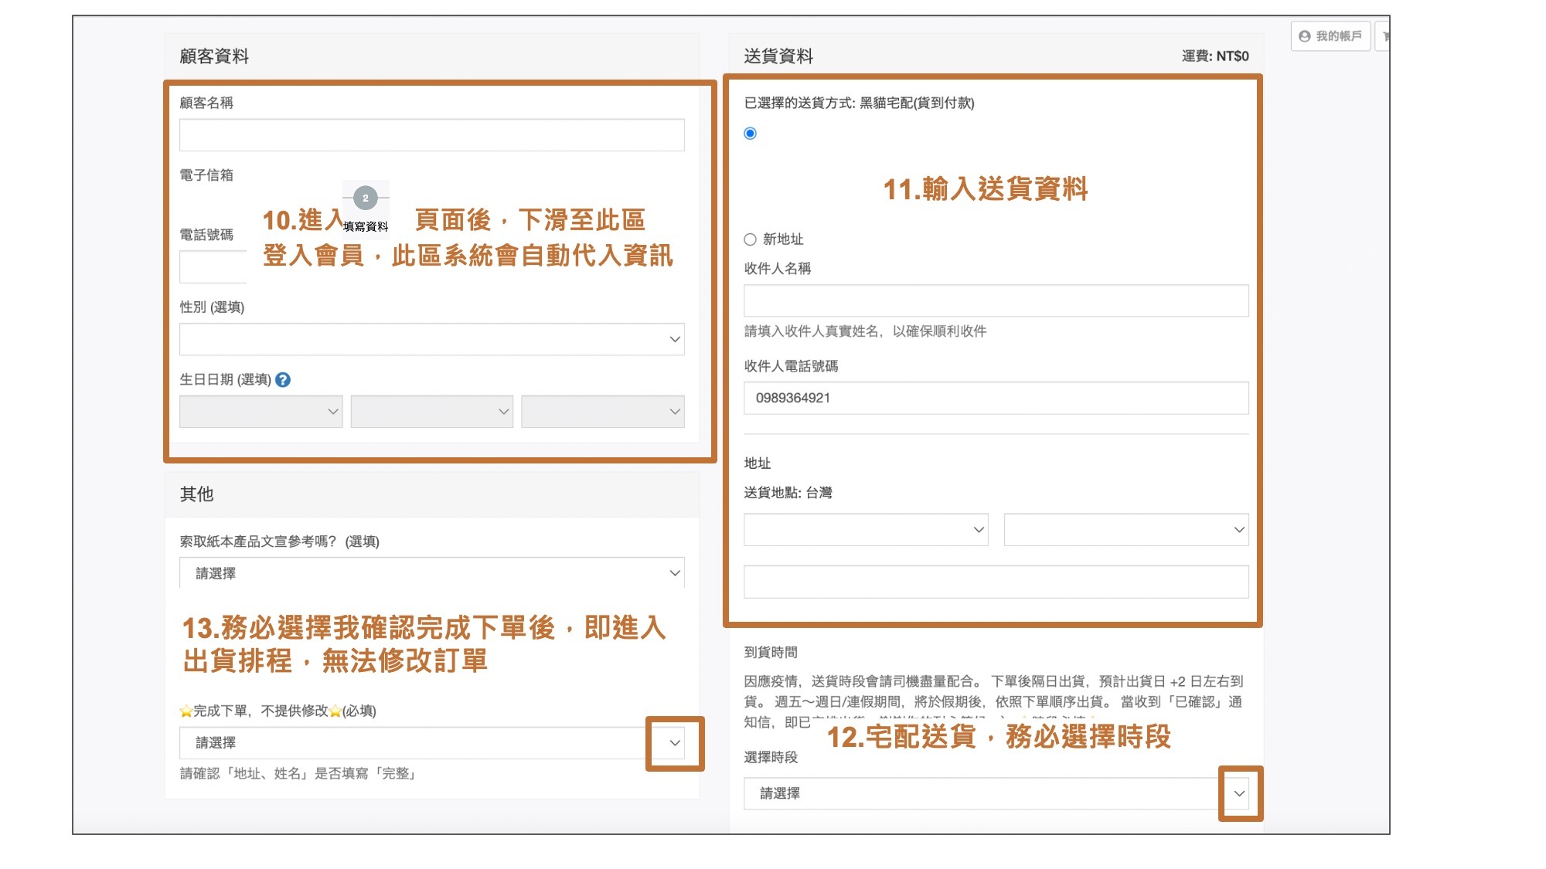Open the middle birthday date dropdown

[x=432, y=412]
